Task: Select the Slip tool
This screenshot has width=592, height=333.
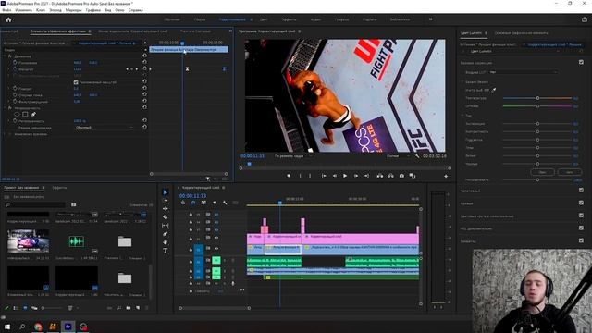Action: tap(165, 226)
